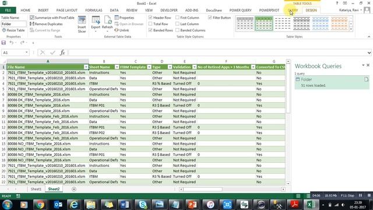
Task: Toggle the Header Row checkbox
Action: [150, 17]
